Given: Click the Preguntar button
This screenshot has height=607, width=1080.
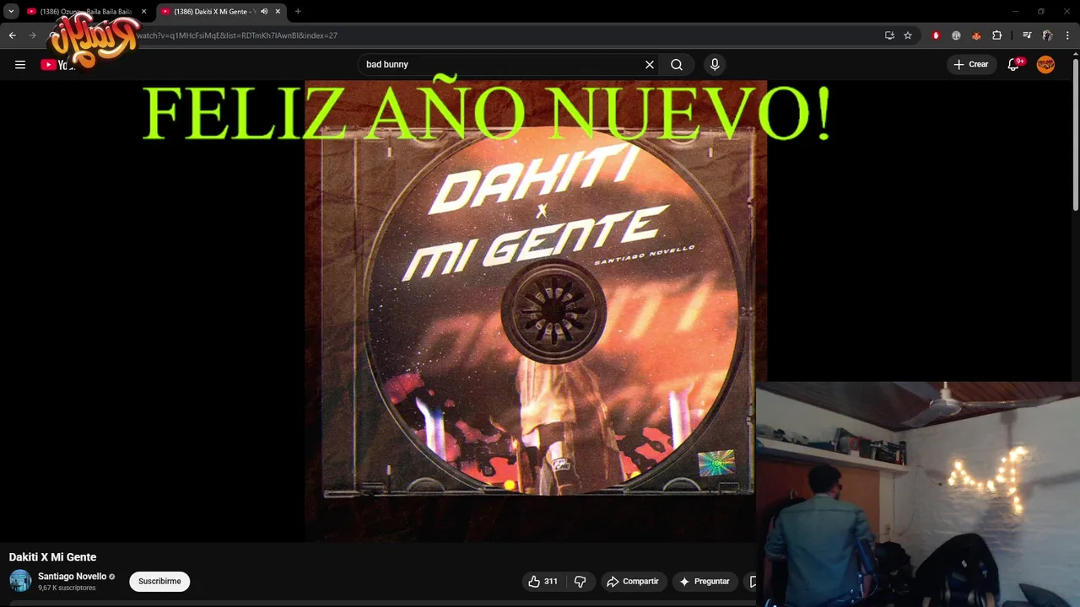Looking at the screenshot, I should [x=705, y=581].
